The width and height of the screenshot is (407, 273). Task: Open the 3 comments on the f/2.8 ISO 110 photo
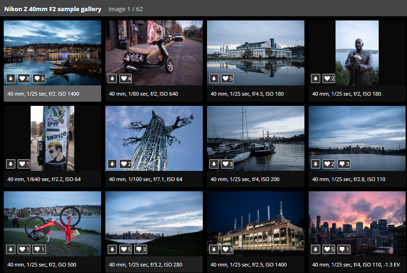(x=344, y=163)
